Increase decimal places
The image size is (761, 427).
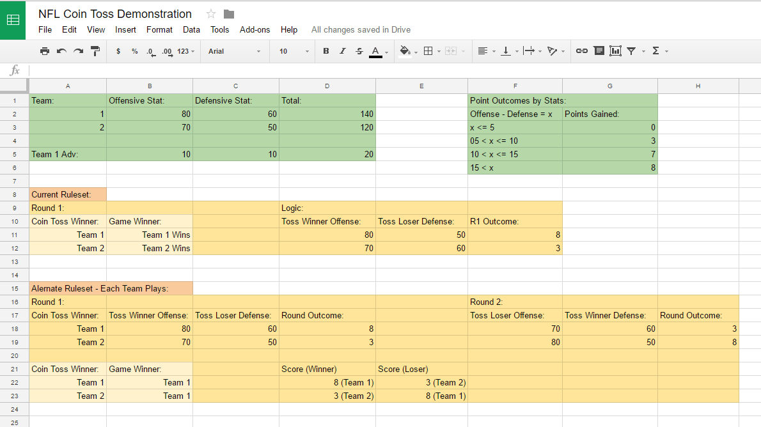click(167, 51)
